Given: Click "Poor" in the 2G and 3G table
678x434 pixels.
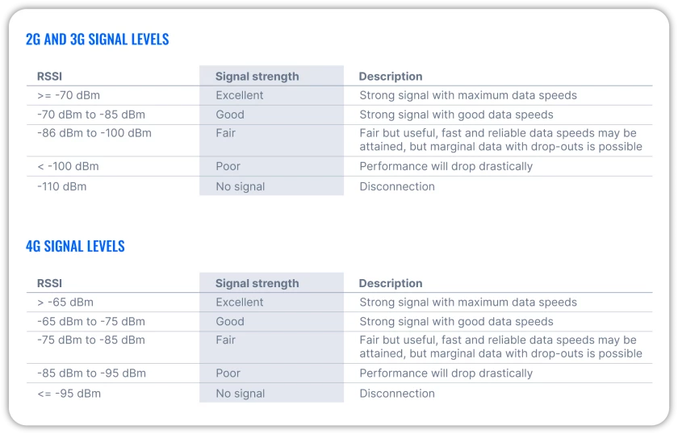Looking at the screenshot, I should pos(228,166).
